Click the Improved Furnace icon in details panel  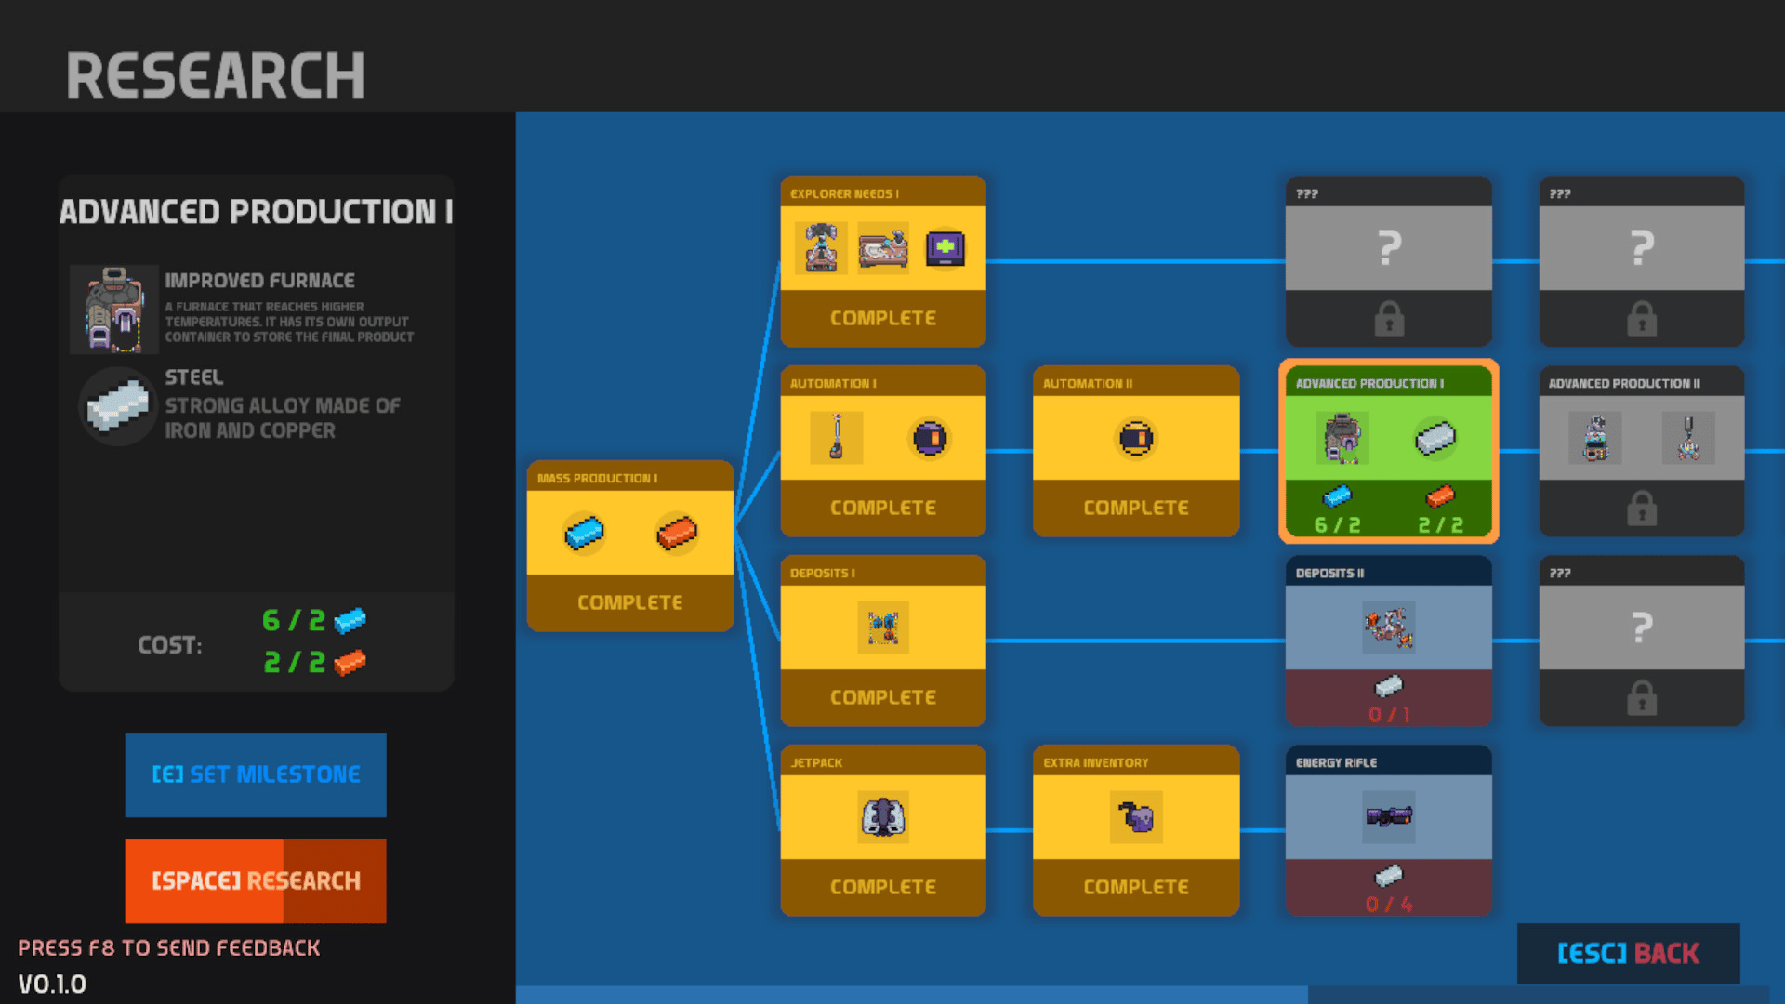114,310
